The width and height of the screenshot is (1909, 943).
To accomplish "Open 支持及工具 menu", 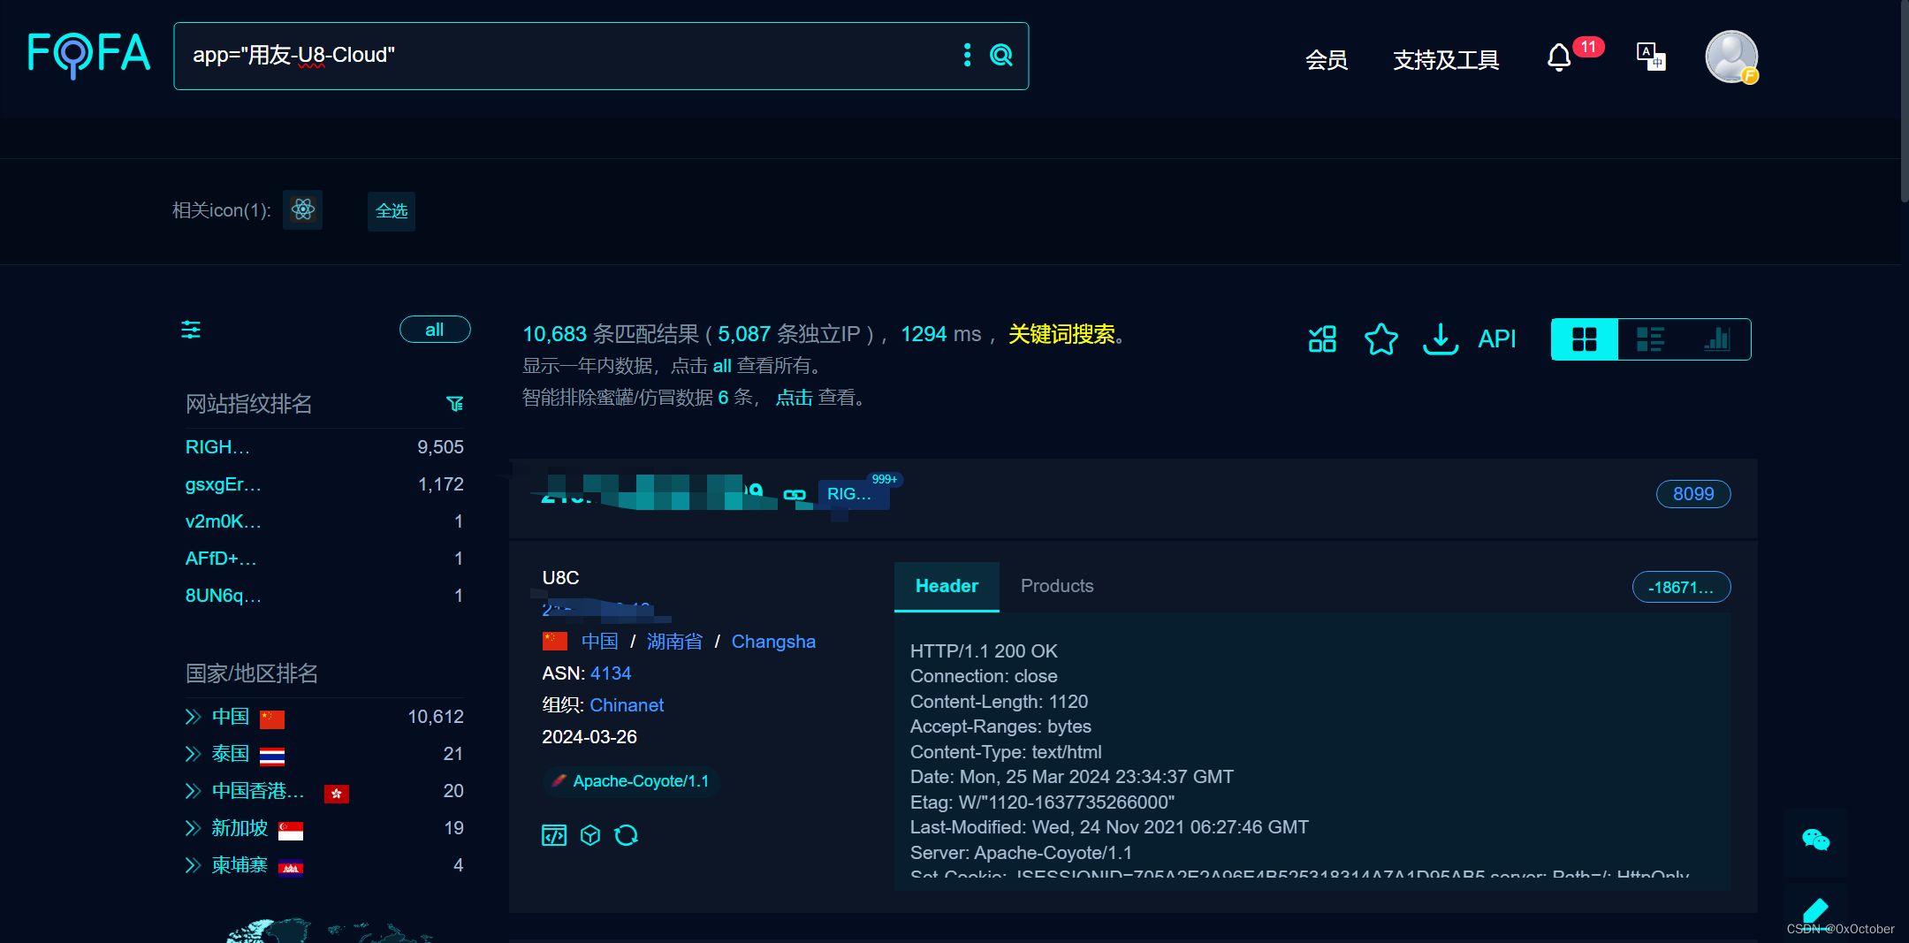I will [1446, 60].
